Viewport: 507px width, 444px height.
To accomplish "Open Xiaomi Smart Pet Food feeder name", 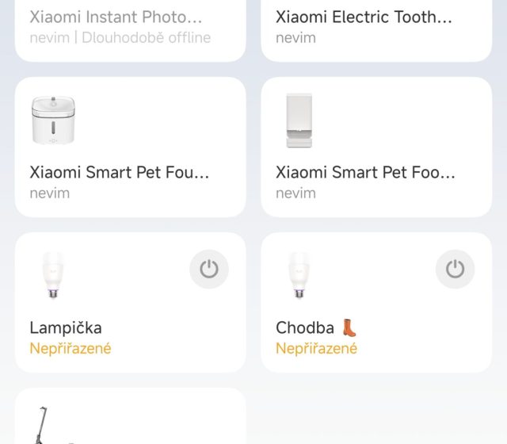I will point(366,172).
